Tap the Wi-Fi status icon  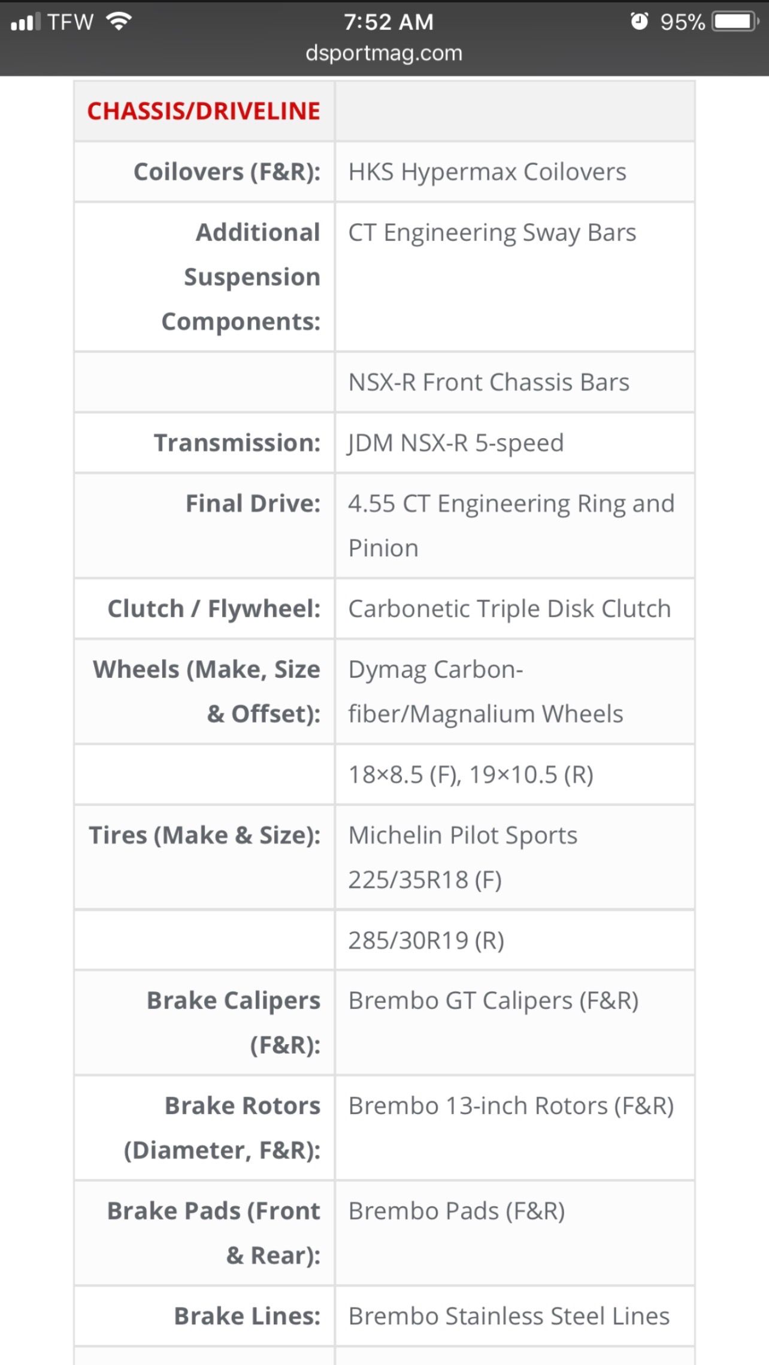[119, 22]
